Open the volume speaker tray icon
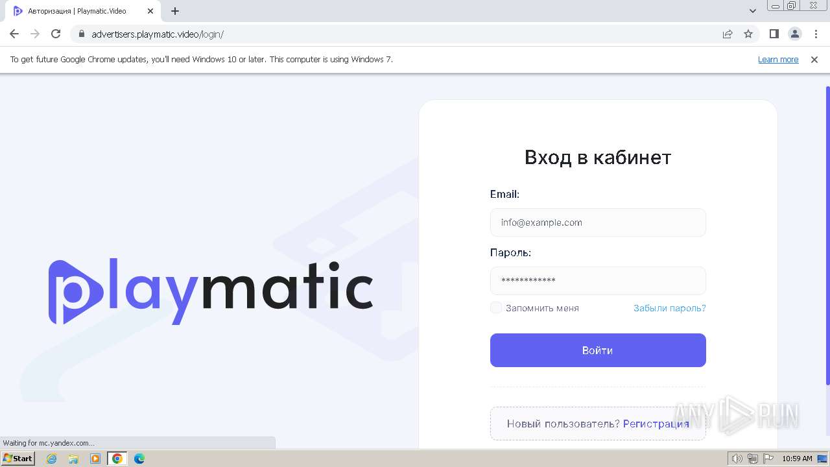The width and height of the screenshot is (830, 467). click(737, 459)
